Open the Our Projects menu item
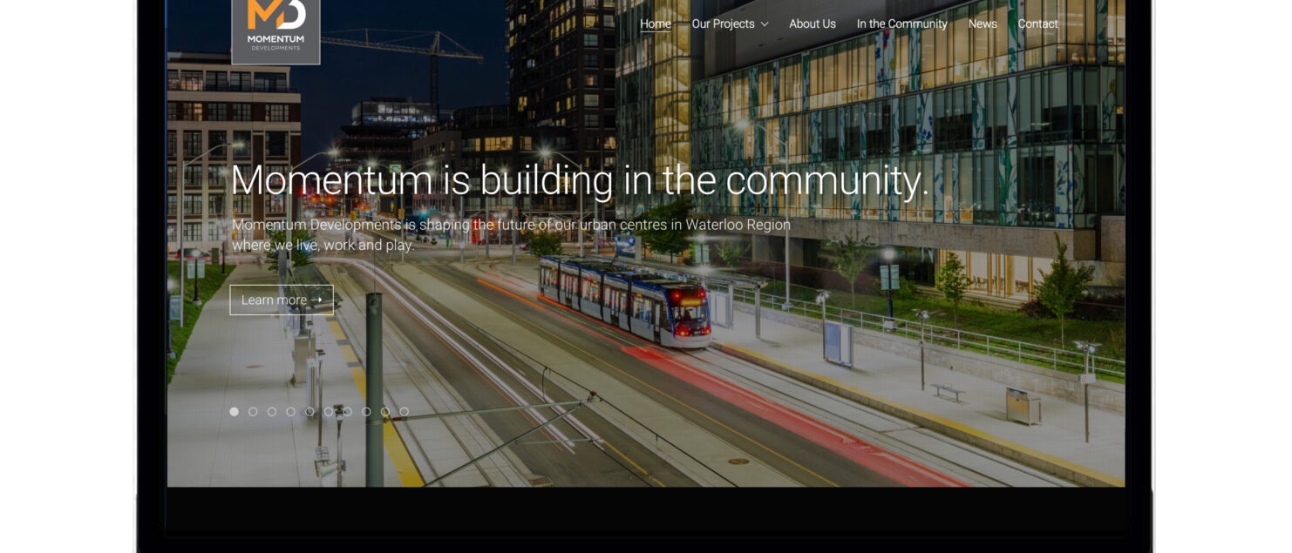The height and width of the screenshot is (553, 1292). point(723,24)
